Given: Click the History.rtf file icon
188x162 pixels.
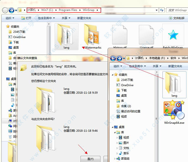Looking at the screenshot, I should pyautogui.click(x=119, y=35).
